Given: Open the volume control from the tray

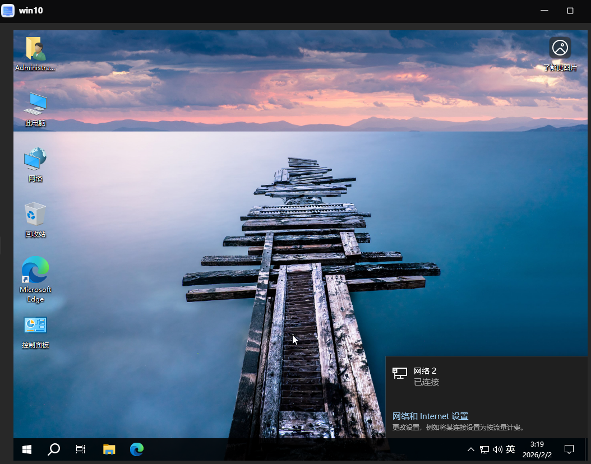Looking at the screenshot, I should tap(497, 449).
